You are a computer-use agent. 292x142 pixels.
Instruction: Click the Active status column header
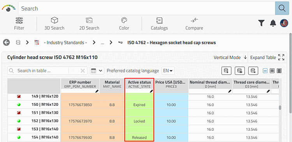(139, 84)
